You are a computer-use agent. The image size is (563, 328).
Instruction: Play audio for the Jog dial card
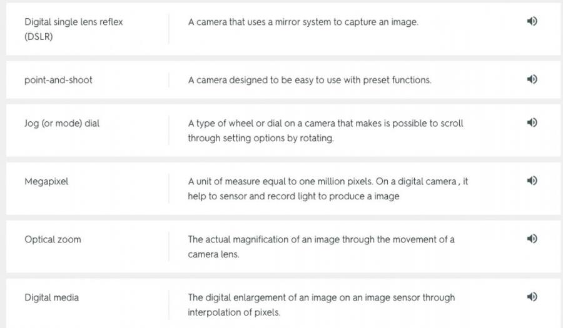pos(532,123)
